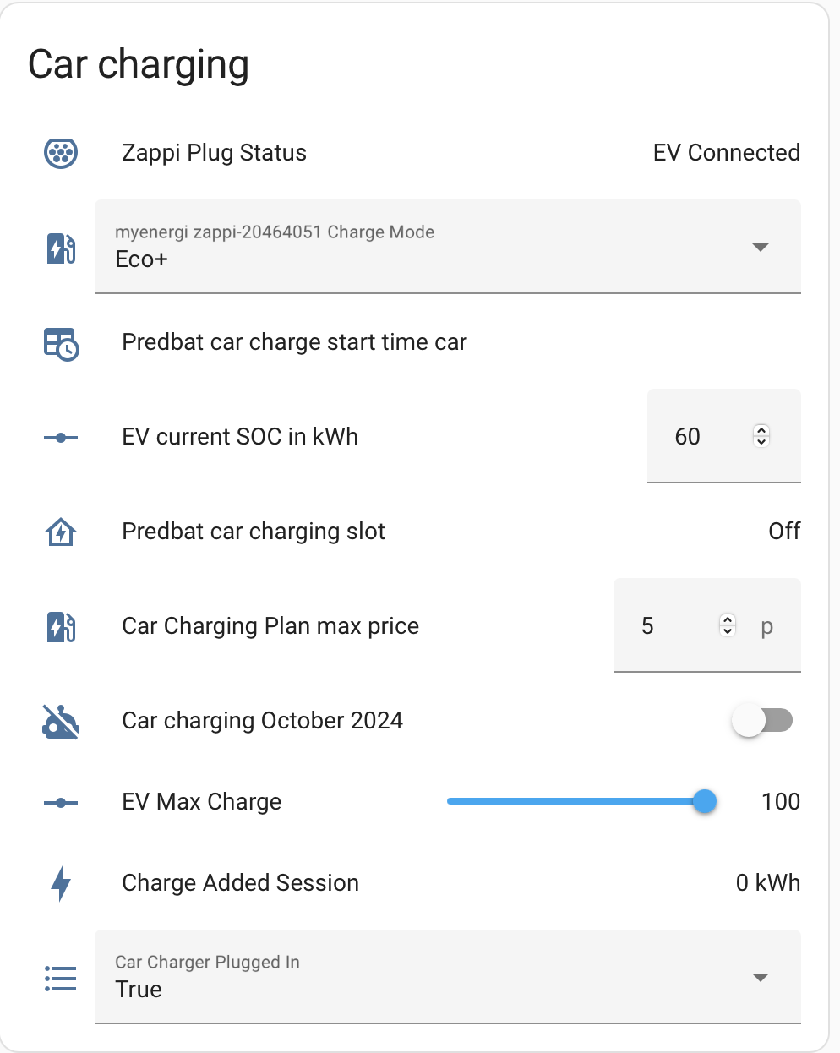The width and height of the screenshot is (840, 1053).
Task: Click the list icon beside Car Charger Plugged In
Action: (61, 978)
